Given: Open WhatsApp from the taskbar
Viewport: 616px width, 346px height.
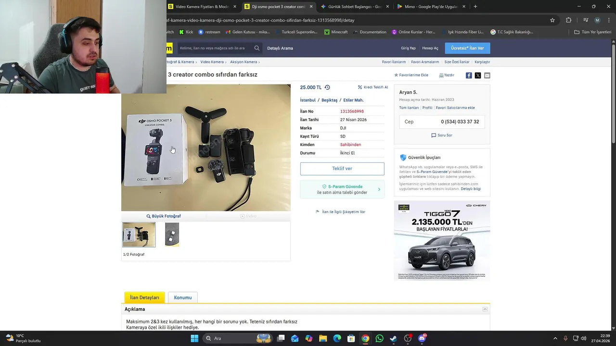Looking at the screenshot, I should [x=380, y=338].
